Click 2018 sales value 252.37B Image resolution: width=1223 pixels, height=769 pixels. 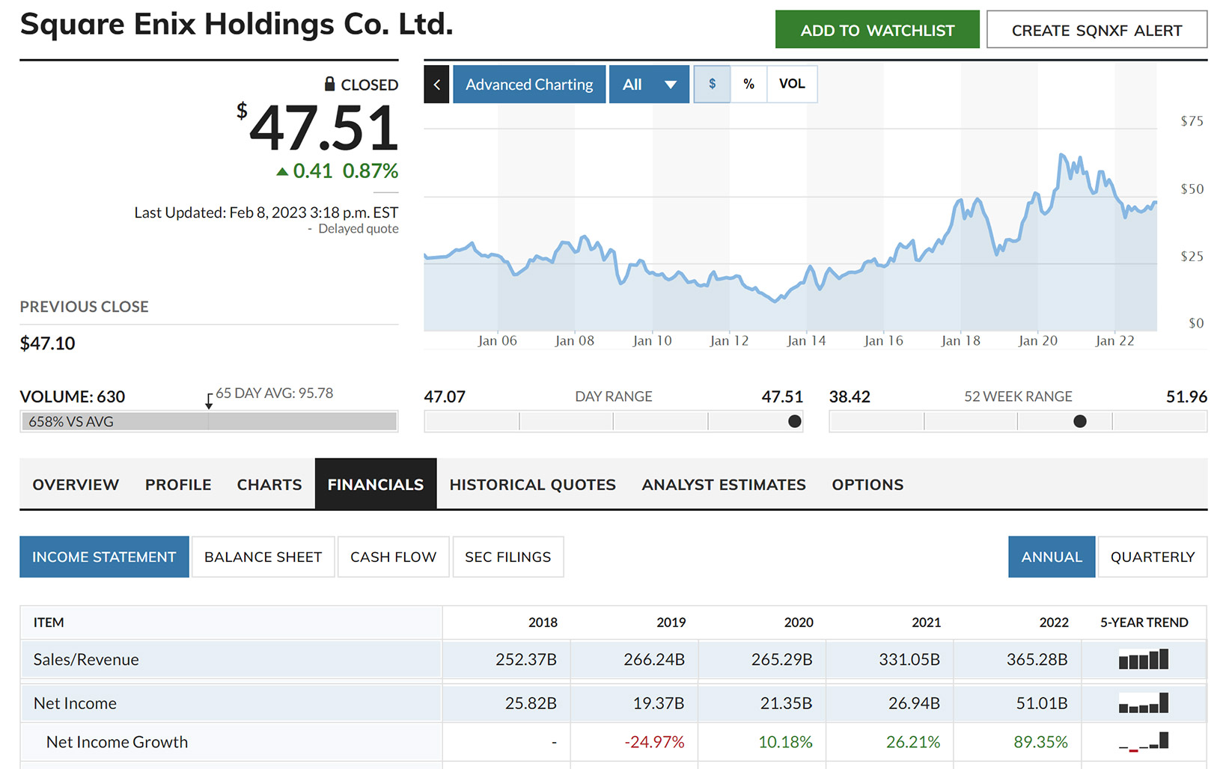526,659
